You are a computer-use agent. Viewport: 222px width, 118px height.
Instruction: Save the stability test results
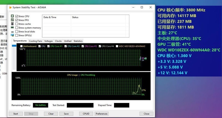pos(66,114)
